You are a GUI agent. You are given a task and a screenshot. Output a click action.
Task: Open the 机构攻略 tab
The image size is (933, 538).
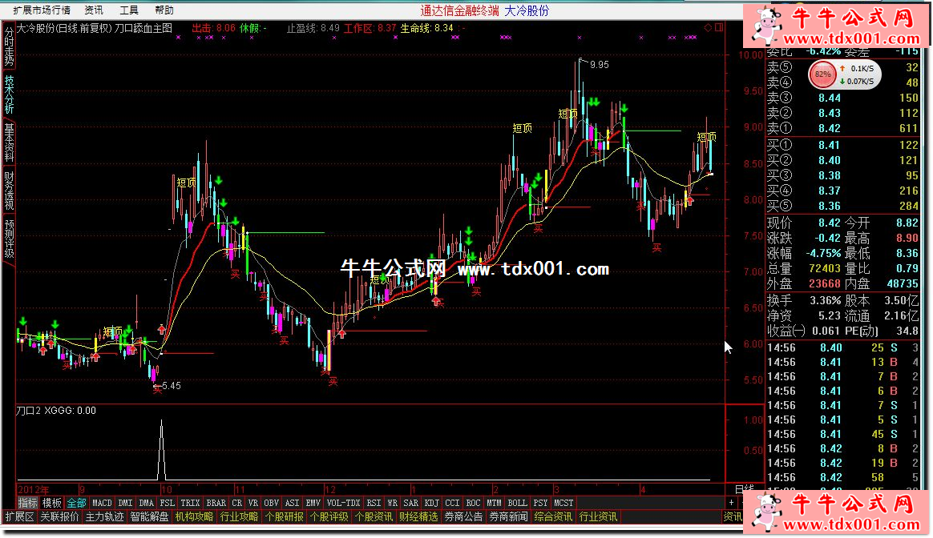coord(194,516)
